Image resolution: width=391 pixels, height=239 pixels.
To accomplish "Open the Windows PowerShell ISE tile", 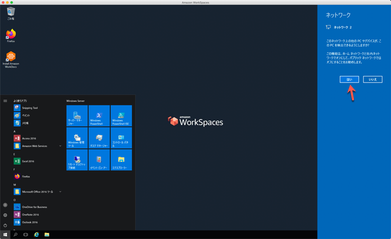I will (x=121, y=115).
